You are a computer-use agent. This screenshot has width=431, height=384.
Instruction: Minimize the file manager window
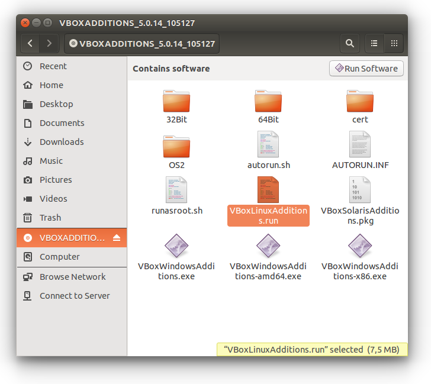(x=36, y=23)
